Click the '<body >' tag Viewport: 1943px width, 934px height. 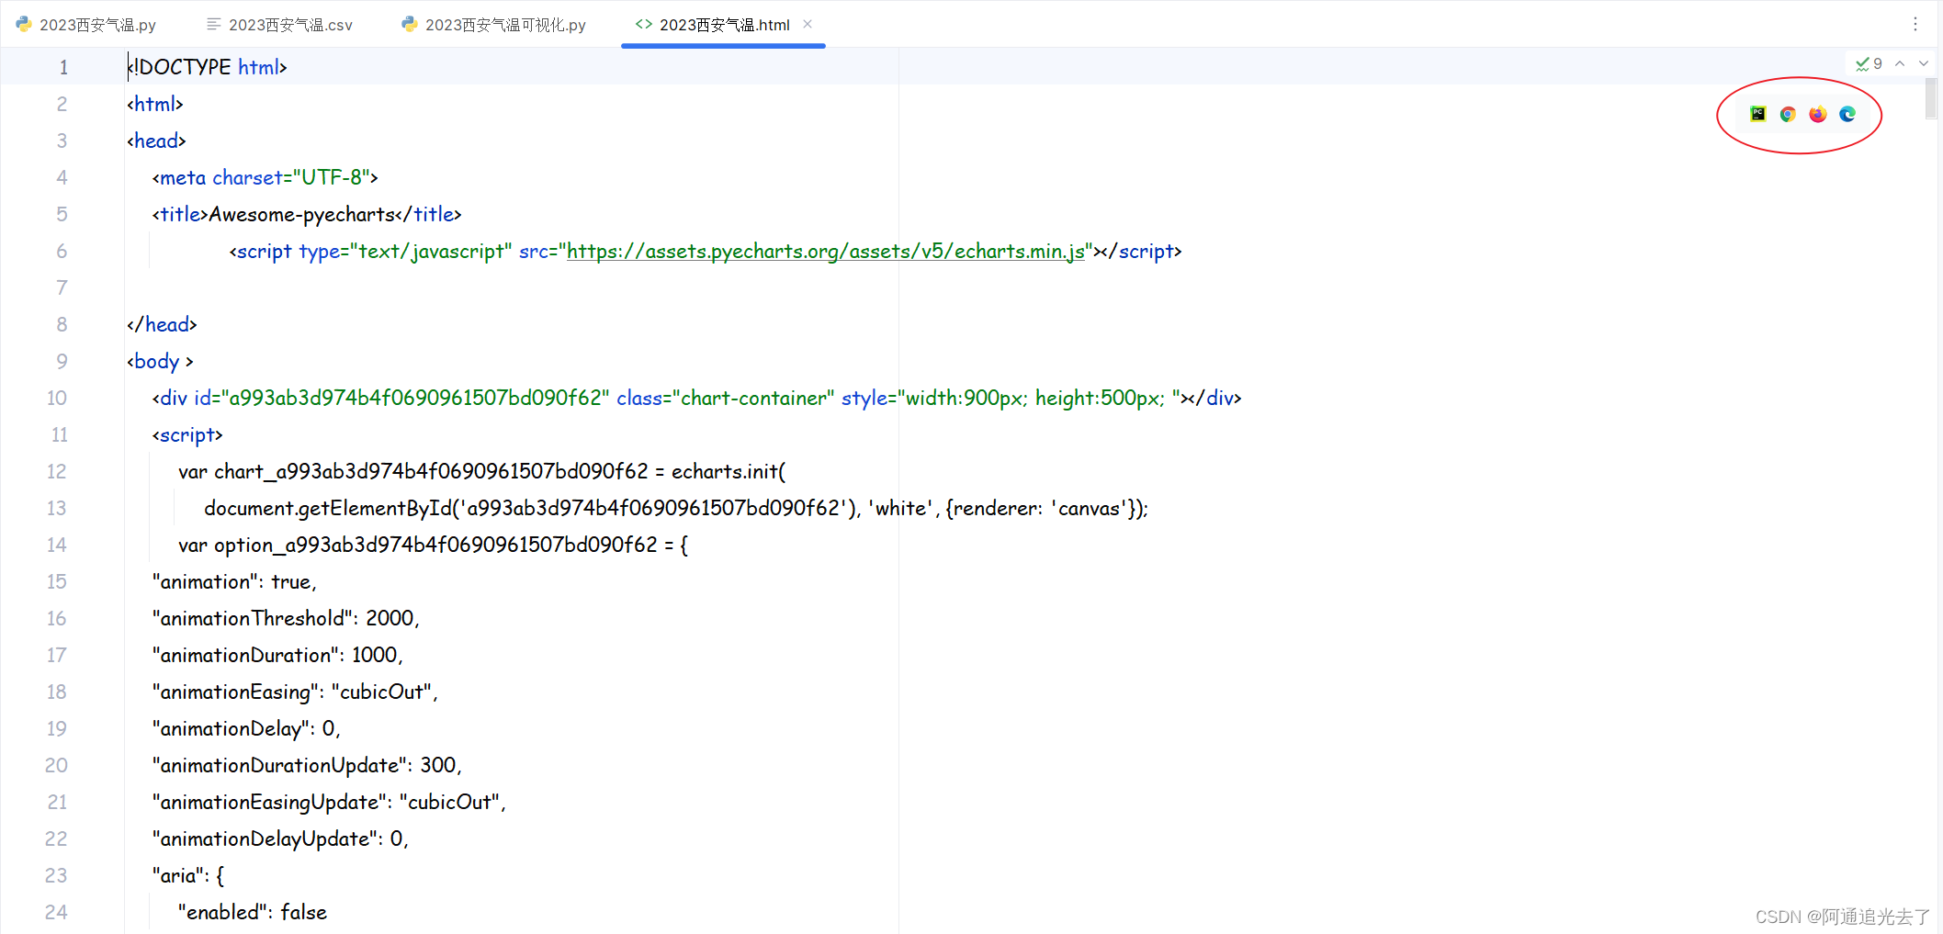[160, 362]
